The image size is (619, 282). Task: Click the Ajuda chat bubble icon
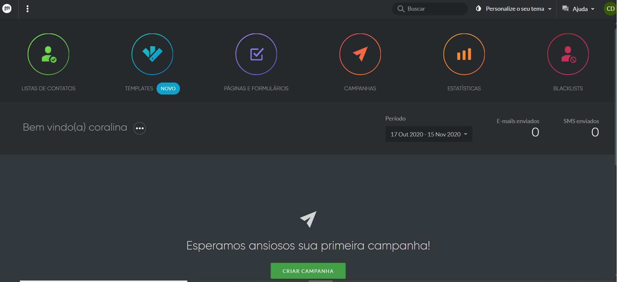tap(565, 9)
